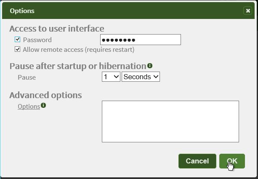The height and width of the screenshot is (179, 258).
Task: Click the Pause label beside the dropdowns
Action: pos(27,77)
